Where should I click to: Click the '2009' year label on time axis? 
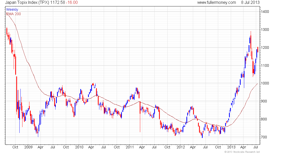point(28,147)
